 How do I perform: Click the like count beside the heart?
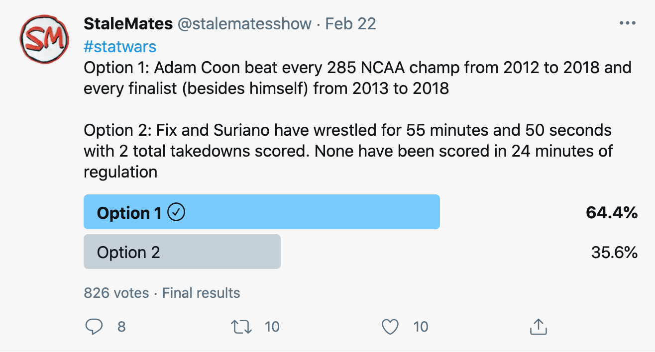click(421, 327)
